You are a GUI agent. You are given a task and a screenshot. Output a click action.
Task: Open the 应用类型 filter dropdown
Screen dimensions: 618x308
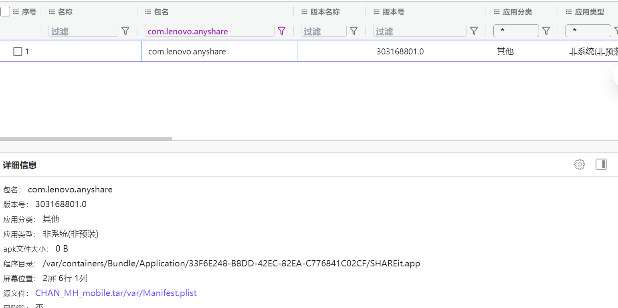coord(588,31)
